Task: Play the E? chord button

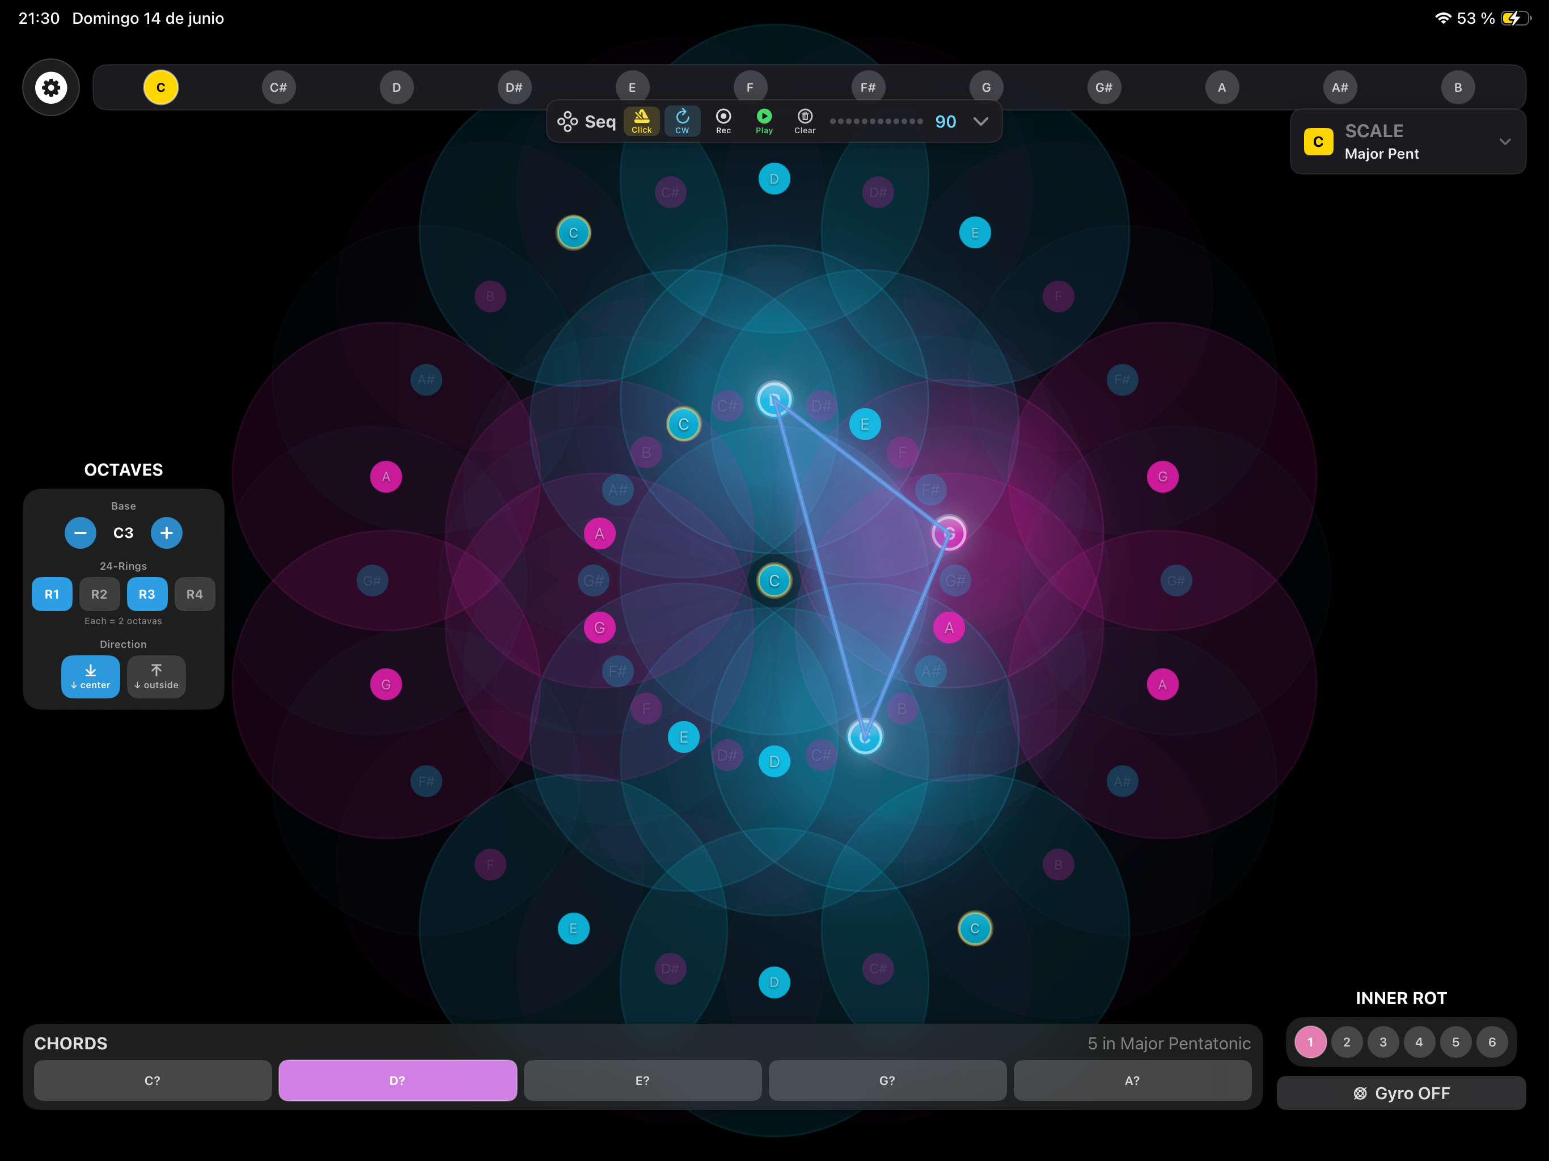Action: pyautogui.click(x=643, y=1081)
